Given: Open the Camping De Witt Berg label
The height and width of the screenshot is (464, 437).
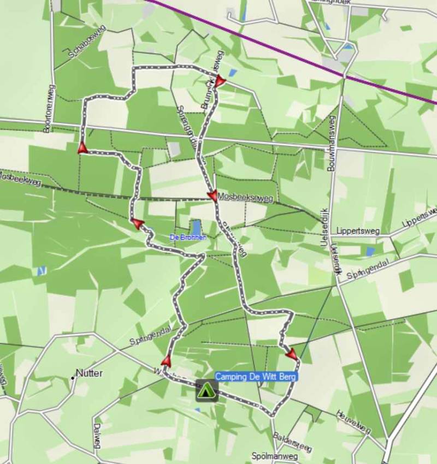Looking at the screenshot, I should click(256, 377).
